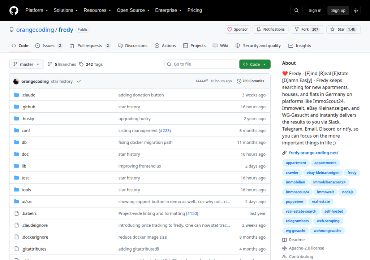The width and height of the screenshot is (370, 260).
Task: Click the repository icon beside orangecoding
Action: tap(12, 30)
